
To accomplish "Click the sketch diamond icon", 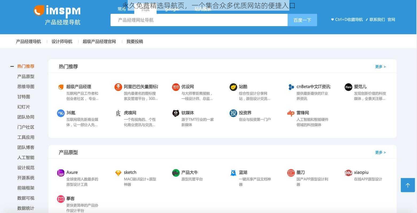I will click(118, 173).
